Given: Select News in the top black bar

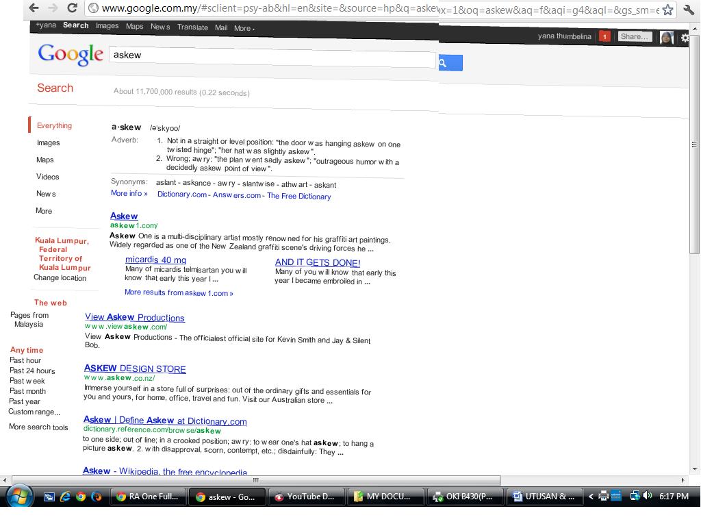Looking at the screenshot, I should coord(160,27).
